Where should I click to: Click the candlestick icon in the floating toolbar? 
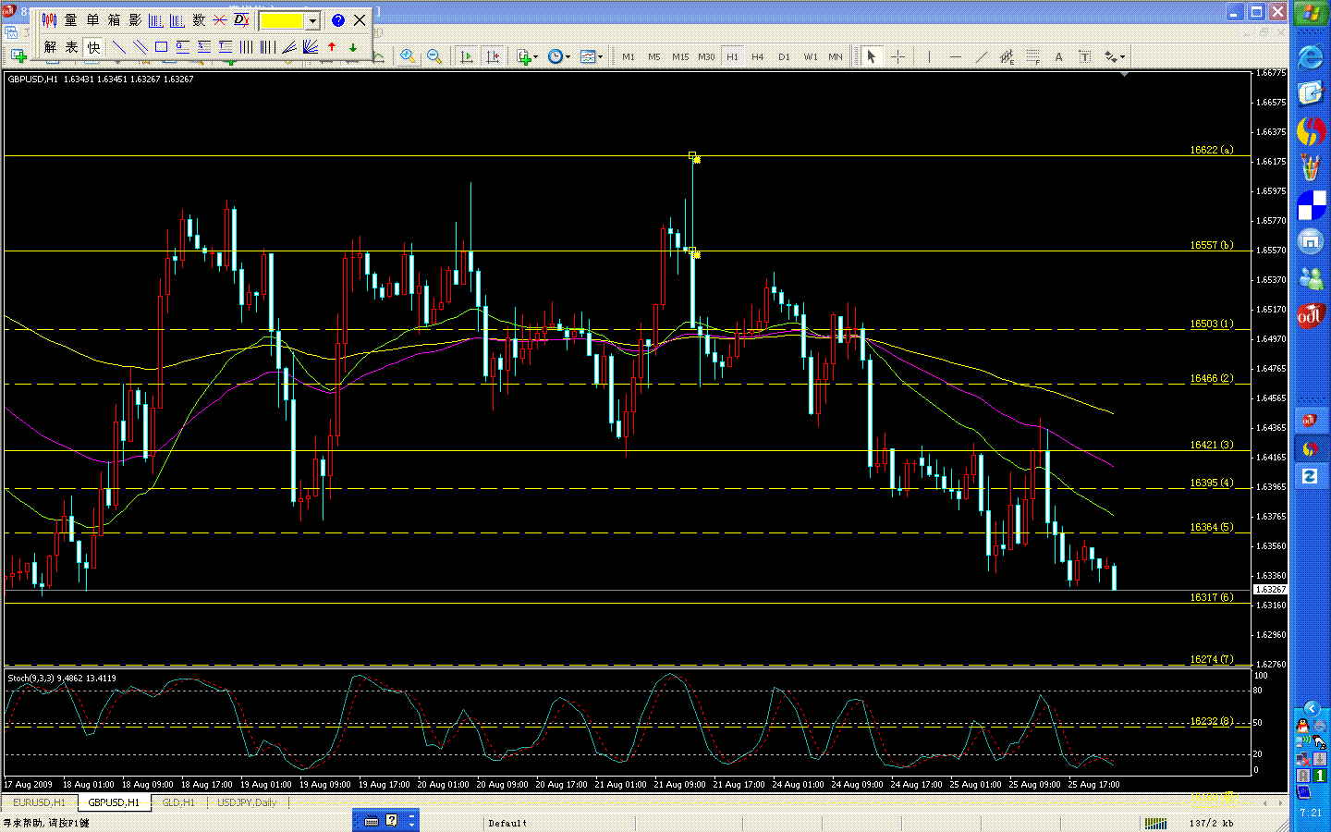pyautogui.click(x=49, y=20)
